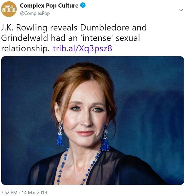The image size is (185, 196).
Task: Open the Complex Pop Culture profile avatar
Action: click(x=9, y=9)
